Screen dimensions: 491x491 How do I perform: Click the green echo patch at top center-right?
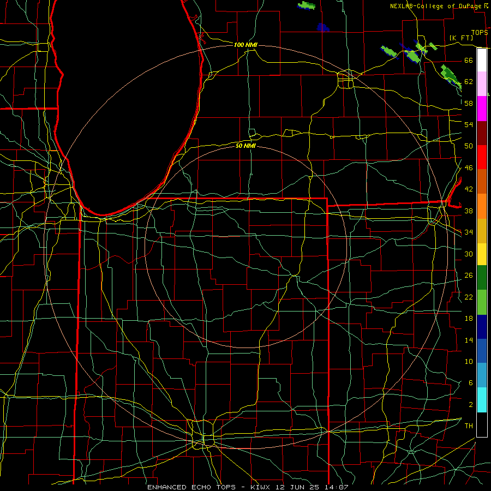[306, 5]
